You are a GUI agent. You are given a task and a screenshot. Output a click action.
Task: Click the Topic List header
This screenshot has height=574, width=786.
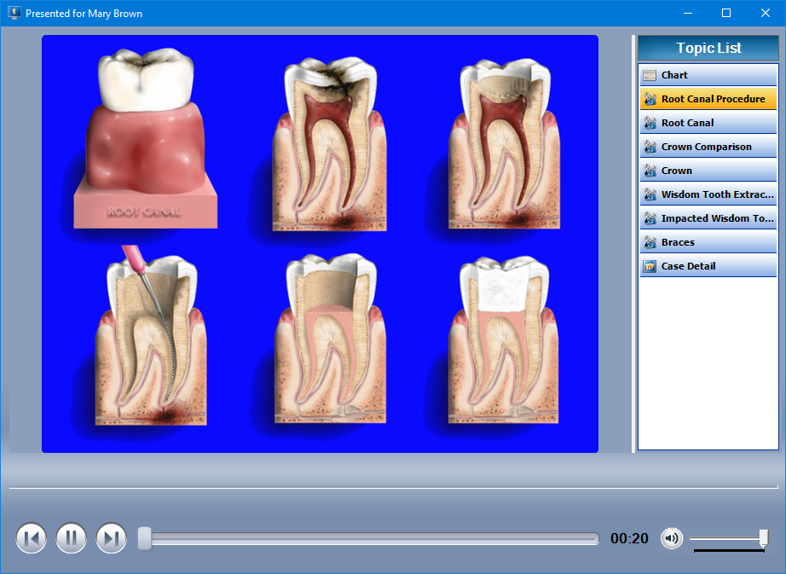point(708,48)
